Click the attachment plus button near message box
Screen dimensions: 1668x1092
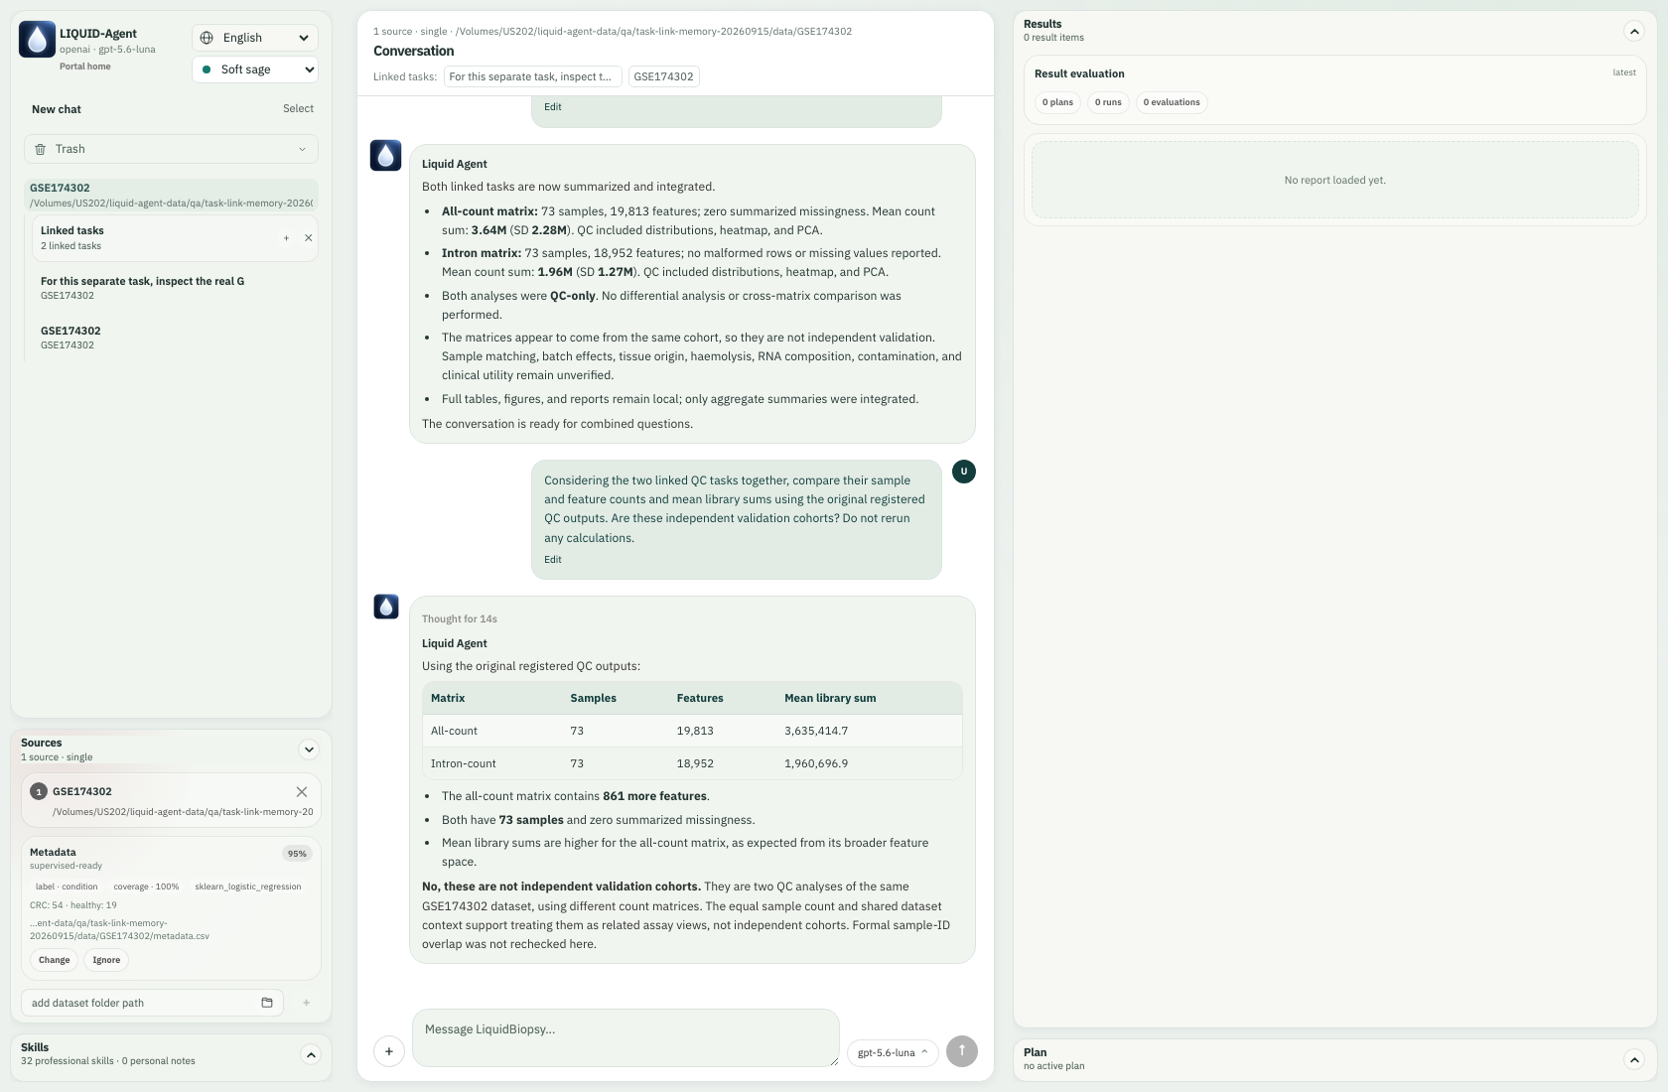click(389, 1051)
